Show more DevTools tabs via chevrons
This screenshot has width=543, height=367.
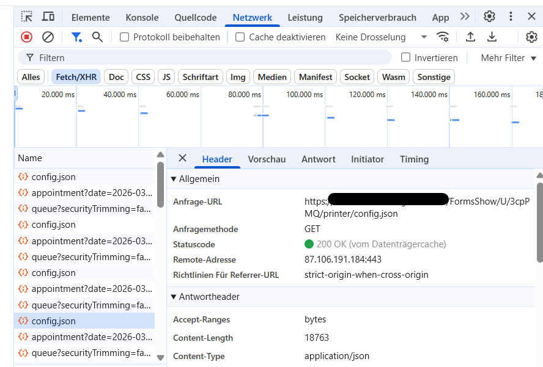pos(465,16)
